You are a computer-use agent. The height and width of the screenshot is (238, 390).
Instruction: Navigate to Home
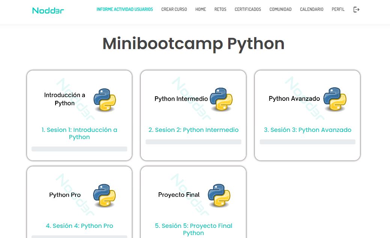point(200,9)
